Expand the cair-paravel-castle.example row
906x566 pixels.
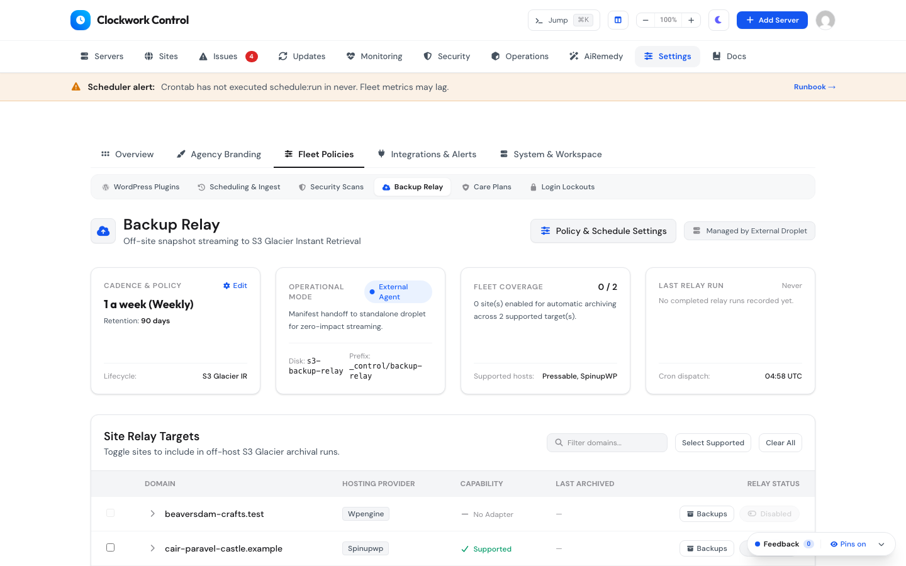pos(152,548)
